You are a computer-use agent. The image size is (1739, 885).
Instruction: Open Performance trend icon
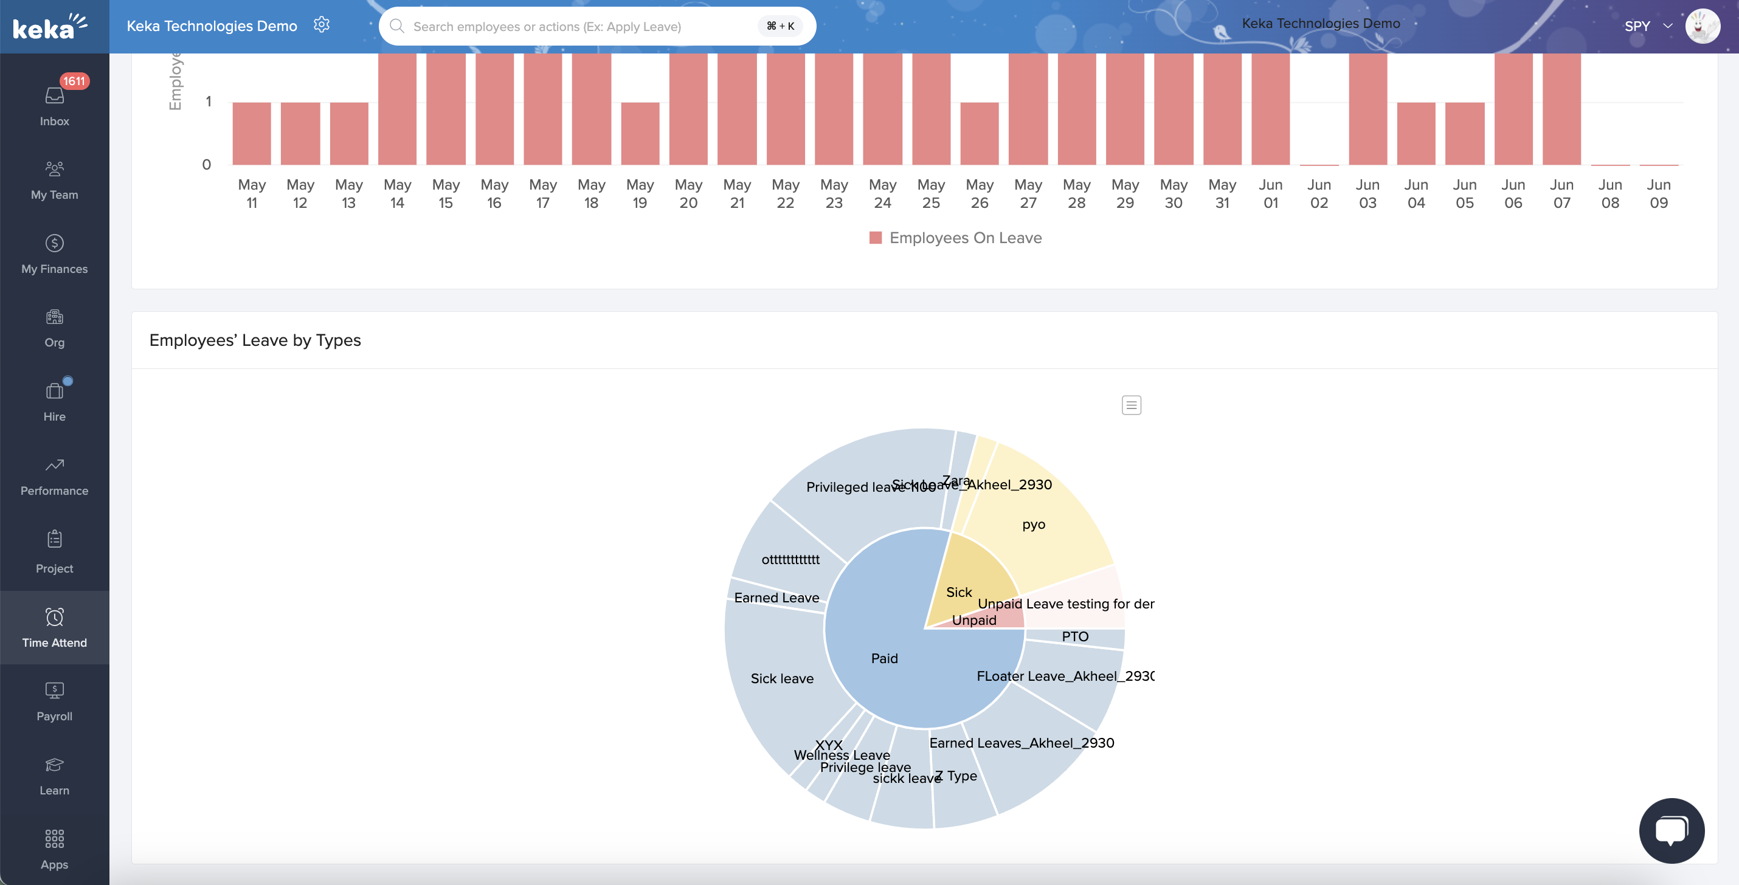coord(54,466)
